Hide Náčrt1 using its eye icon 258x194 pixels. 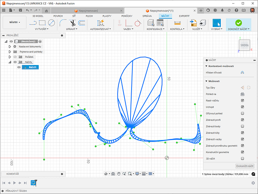click(19, 67)
